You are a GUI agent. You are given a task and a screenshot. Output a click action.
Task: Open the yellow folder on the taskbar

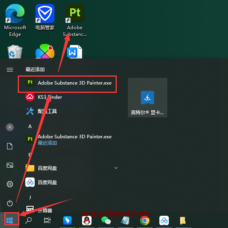pyautogui.click(x=183, y=220)
